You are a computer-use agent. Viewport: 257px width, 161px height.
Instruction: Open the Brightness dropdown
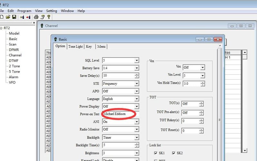click(137, 153)
